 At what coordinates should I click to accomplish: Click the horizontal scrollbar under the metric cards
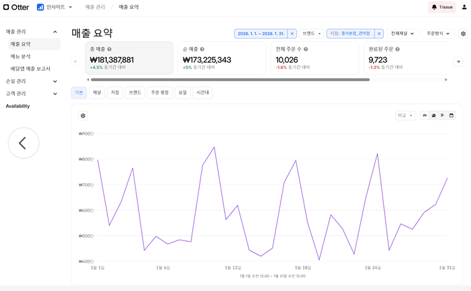tap(230, 80)
